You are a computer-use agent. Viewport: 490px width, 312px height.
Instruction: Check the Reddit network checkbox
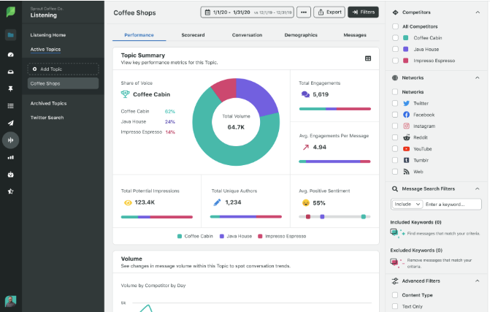point(395,137)
